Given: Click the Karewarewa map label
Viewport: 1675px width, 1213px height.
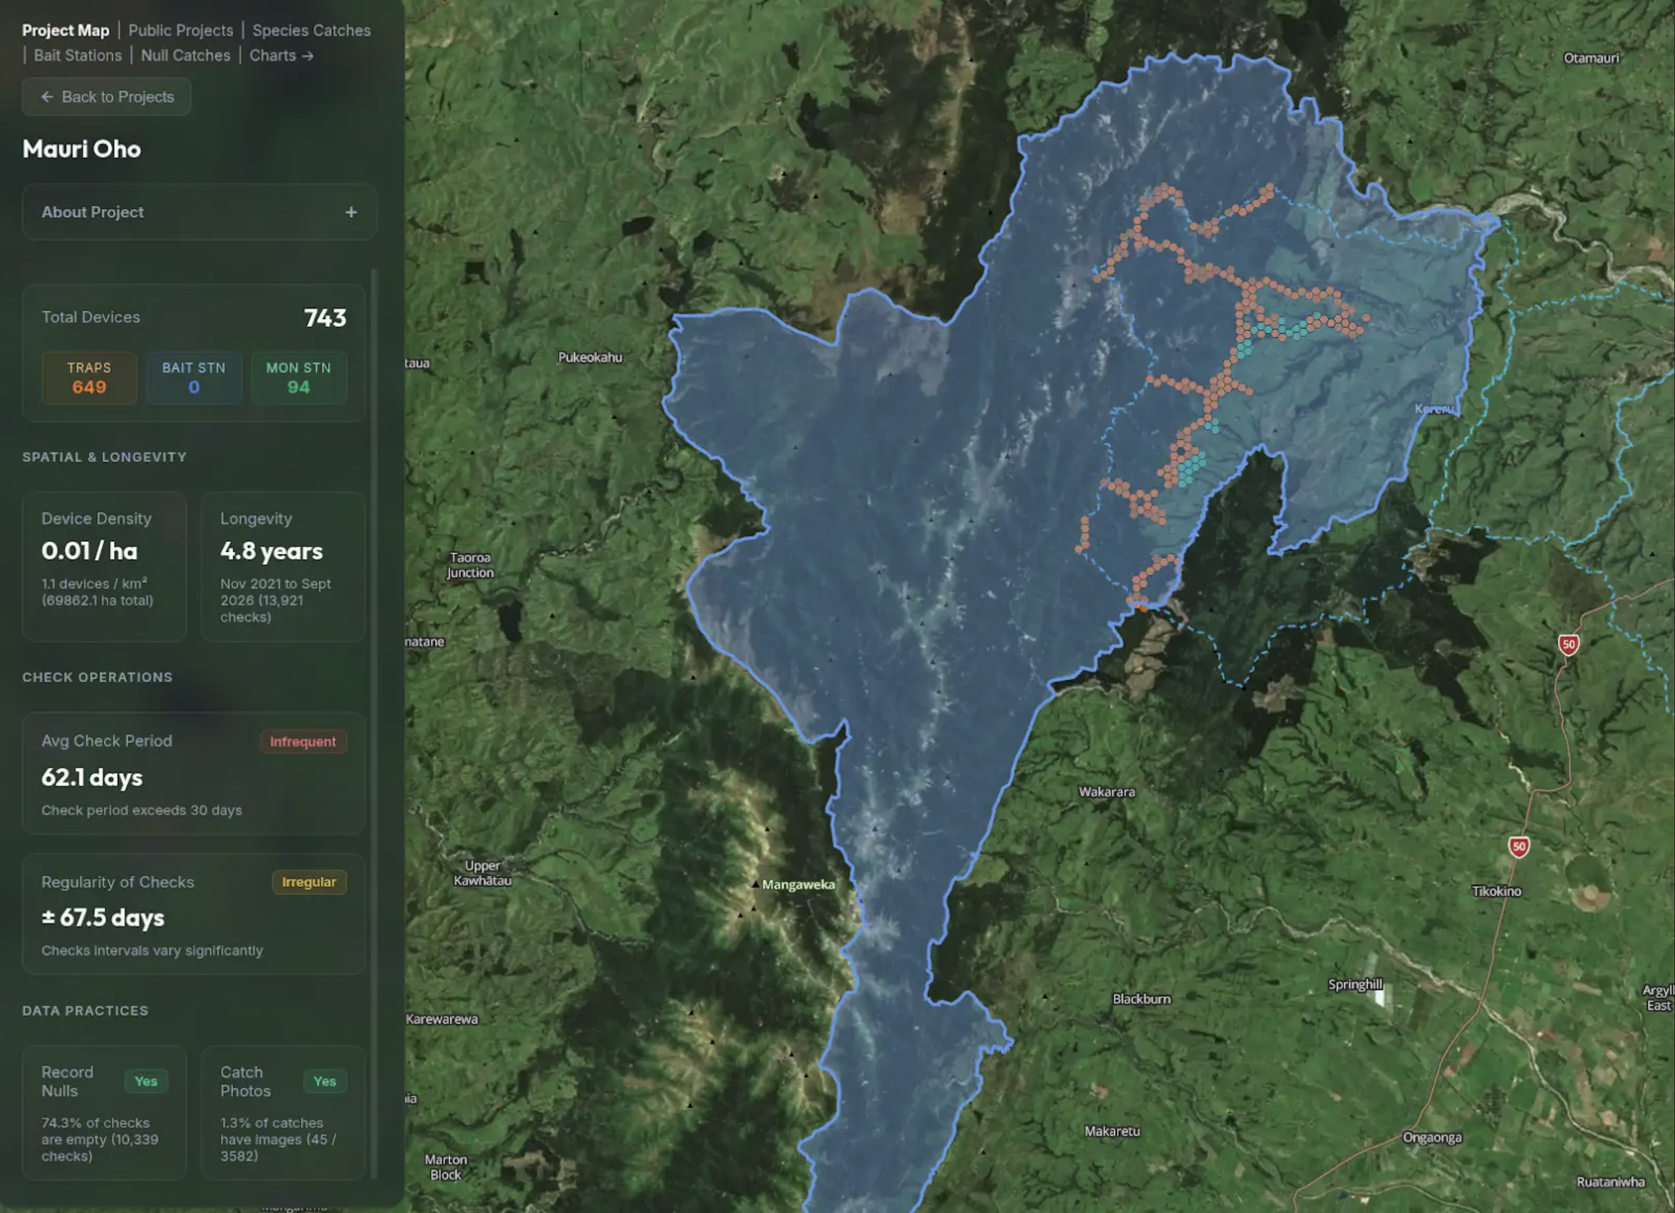Looking at the screenshot, I should coord(442,1019).
